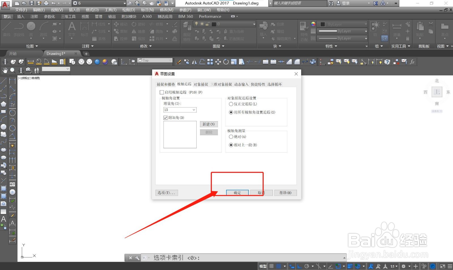
Task: Open the 增量角 15 dropdown
Action: pos(180,110)
